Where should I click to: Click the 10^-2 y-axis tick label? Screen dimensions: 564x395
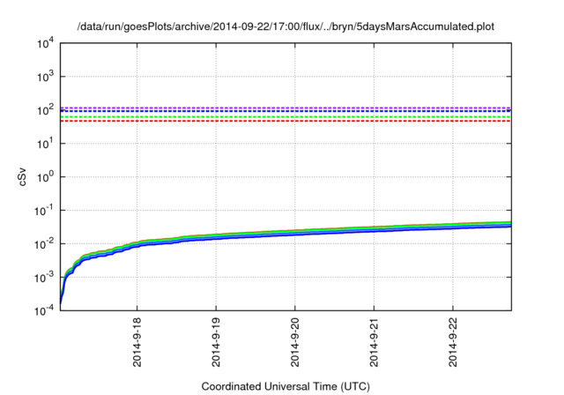click(44, 244)
